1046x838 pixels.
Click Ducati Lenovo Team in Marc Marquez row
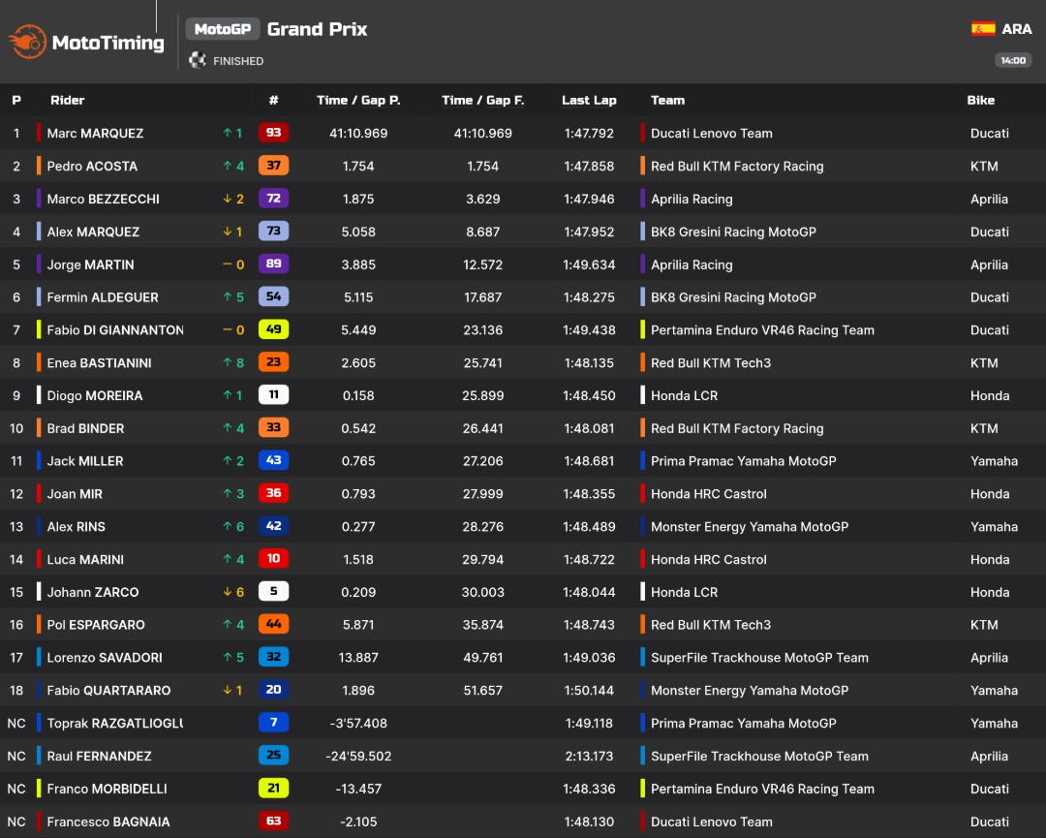click(x=712, y=134)
